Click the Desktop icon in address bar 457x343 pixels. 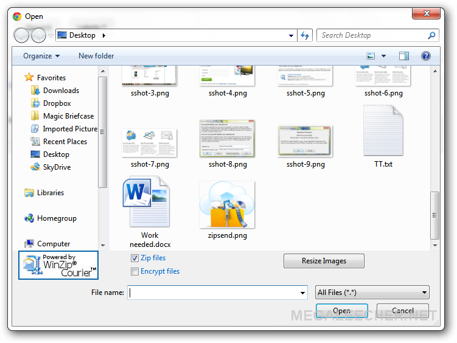(x=62, y=35)
